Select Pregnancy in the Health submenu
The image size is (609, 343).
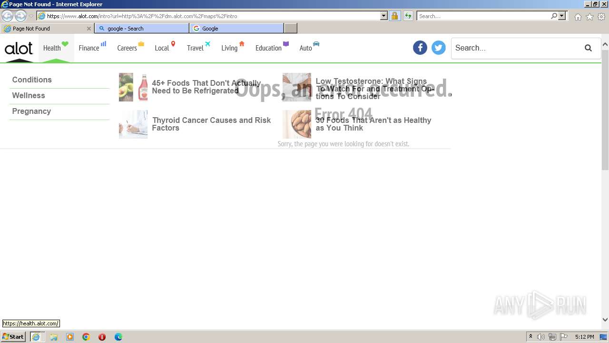(x=31, y=111)
